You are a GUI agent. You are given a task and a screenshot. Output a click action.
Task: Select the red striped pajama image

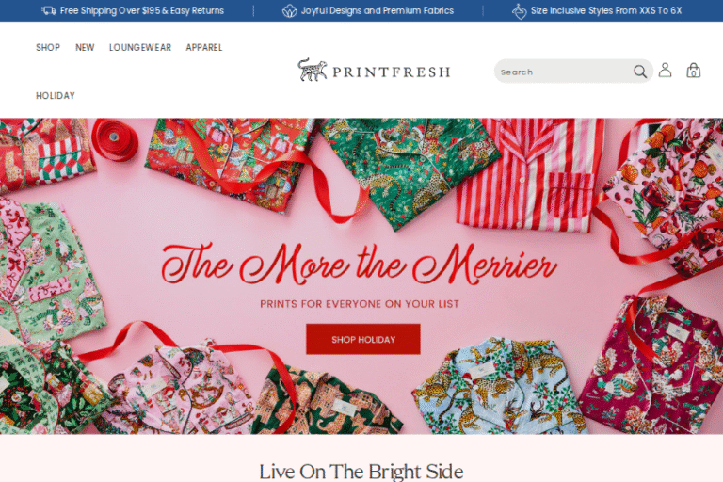point(530,174)
